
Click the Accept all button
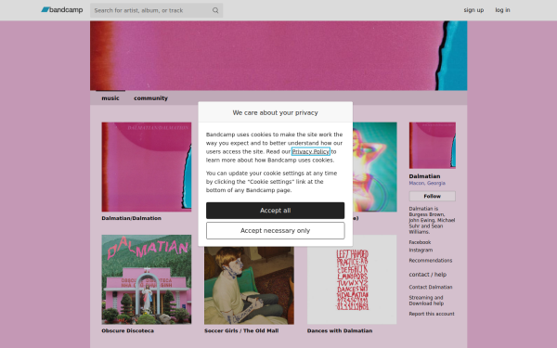click(x=276, y=211)
